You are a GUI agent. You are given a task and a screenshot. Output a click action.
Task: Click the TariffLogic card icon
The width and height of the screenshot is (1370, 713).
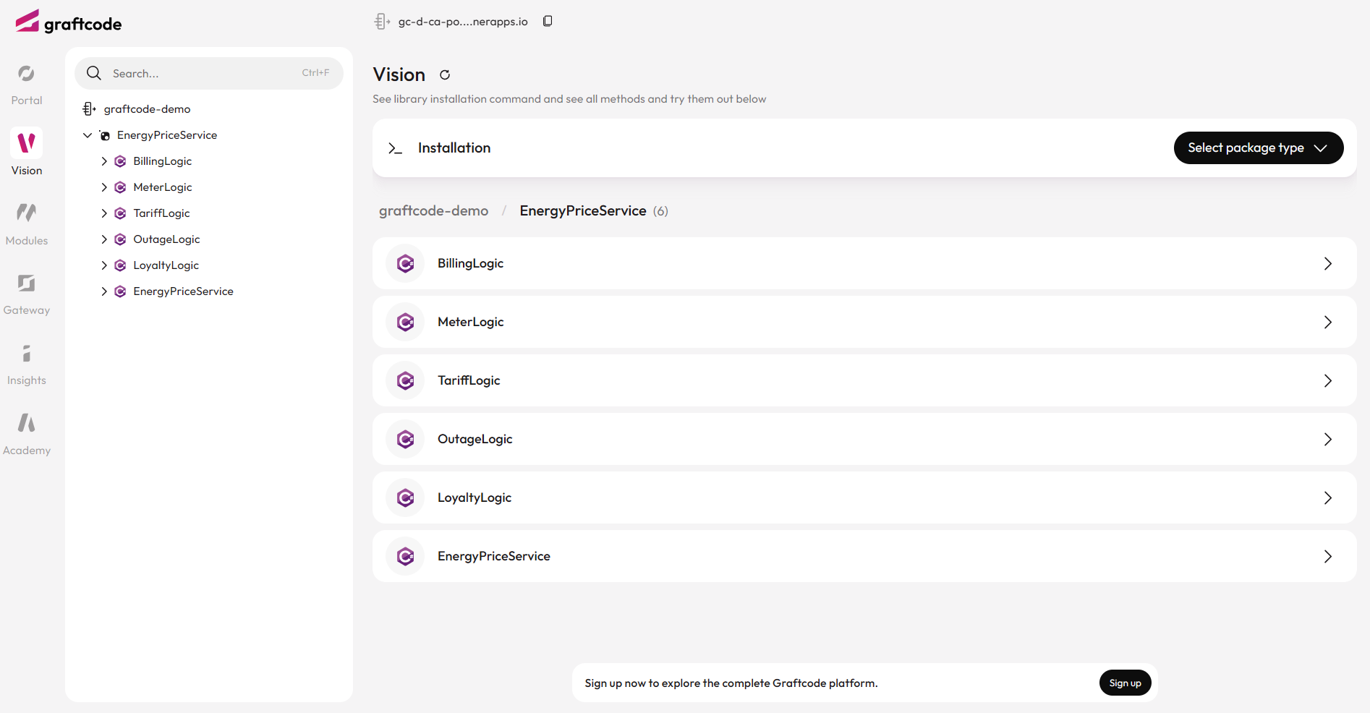pyautogui.click(x=405, y=380)
